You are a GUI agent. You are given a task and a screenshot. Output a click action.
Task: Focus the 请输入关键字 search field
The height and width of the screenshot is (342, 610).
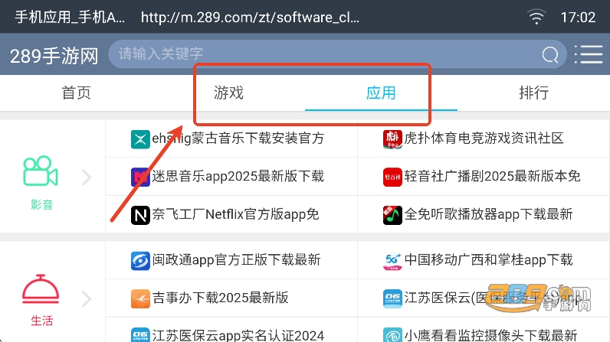click(x=337, y=54)
